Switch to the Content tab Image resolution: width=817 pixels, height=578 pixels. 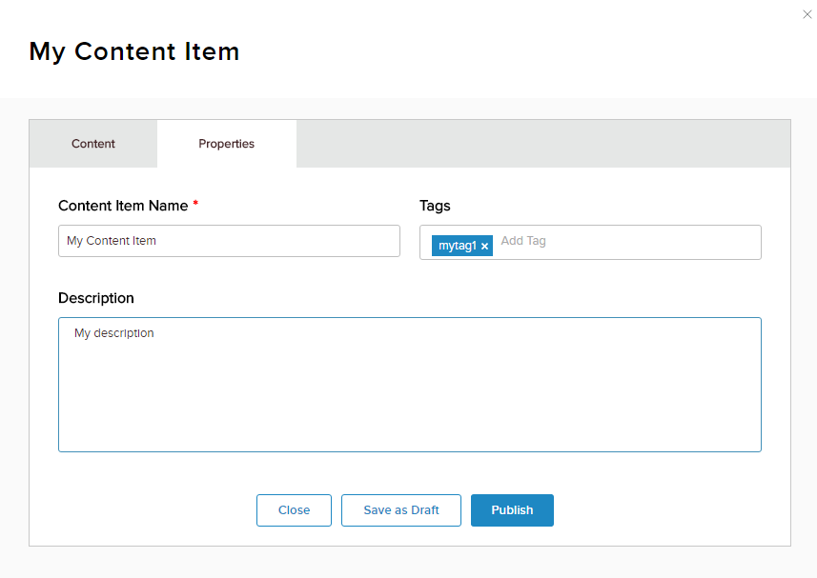[93, 144]
